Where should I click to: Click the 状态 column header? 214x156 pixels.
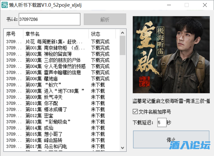click(102, 34)
